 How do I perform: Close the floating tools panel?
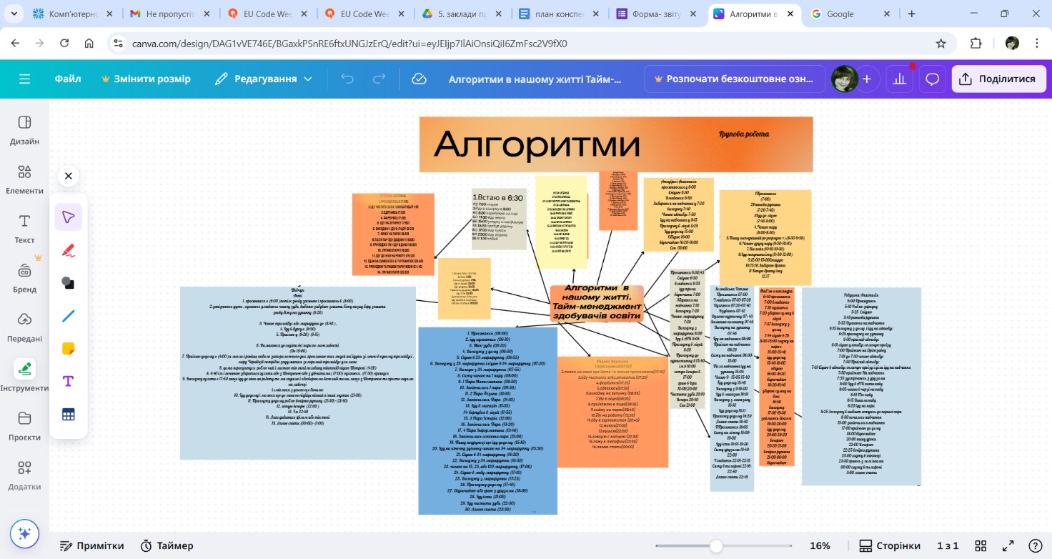(x=68, y=176)
